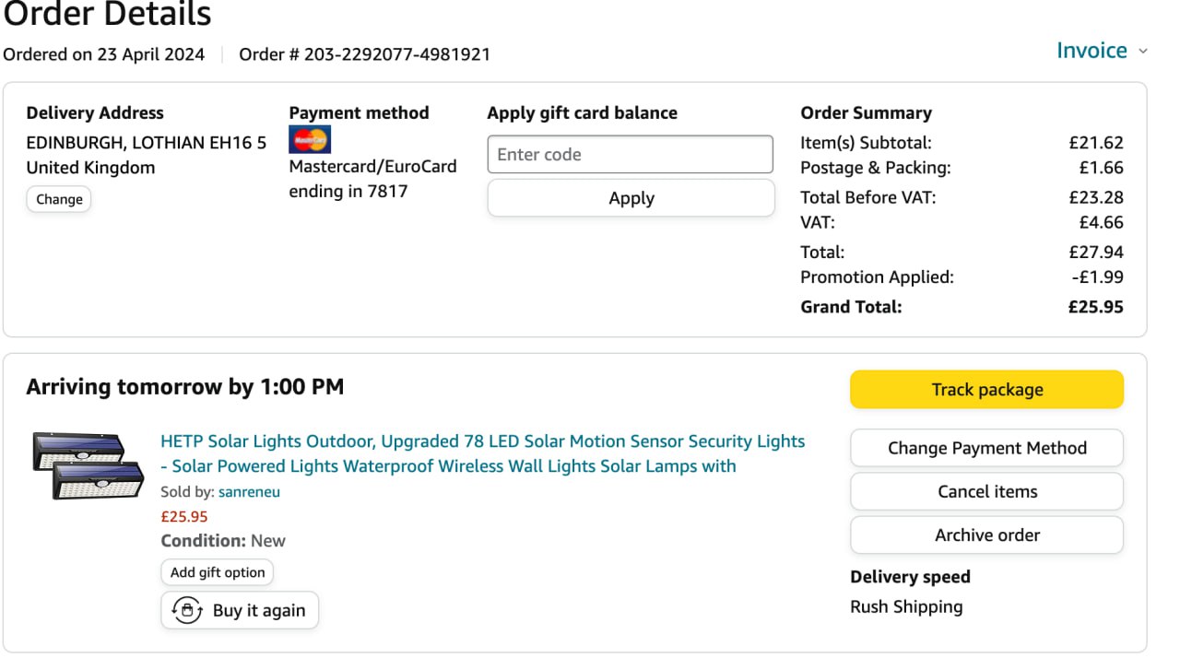Select Change Payment Method
The width and height of the screenshot is (1180, 658).
coord(986,448)
